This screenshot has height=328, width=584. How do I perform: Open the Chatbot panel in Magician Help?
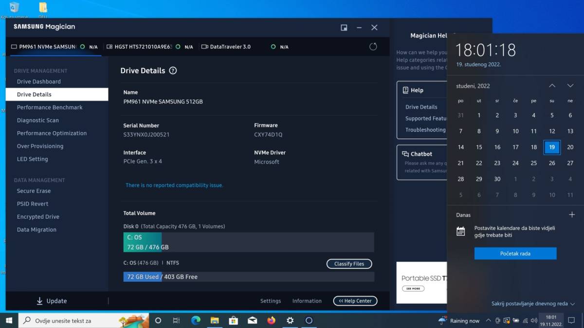coord(421,162)
